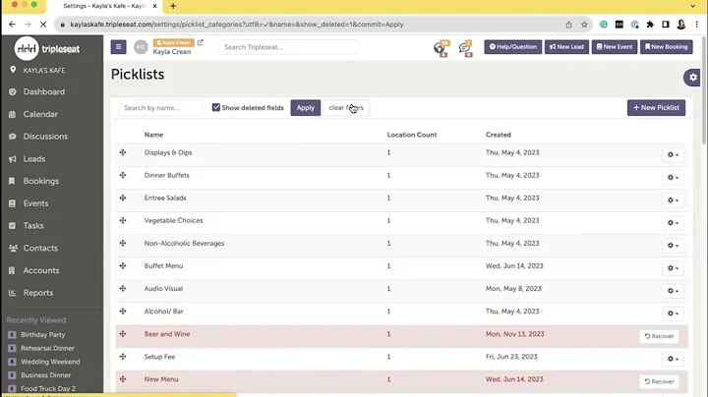Image resolution: width=708 pixels, height=397 pixels.
Task: Open Reports in sidebar
Action: (x=38, y=293)
